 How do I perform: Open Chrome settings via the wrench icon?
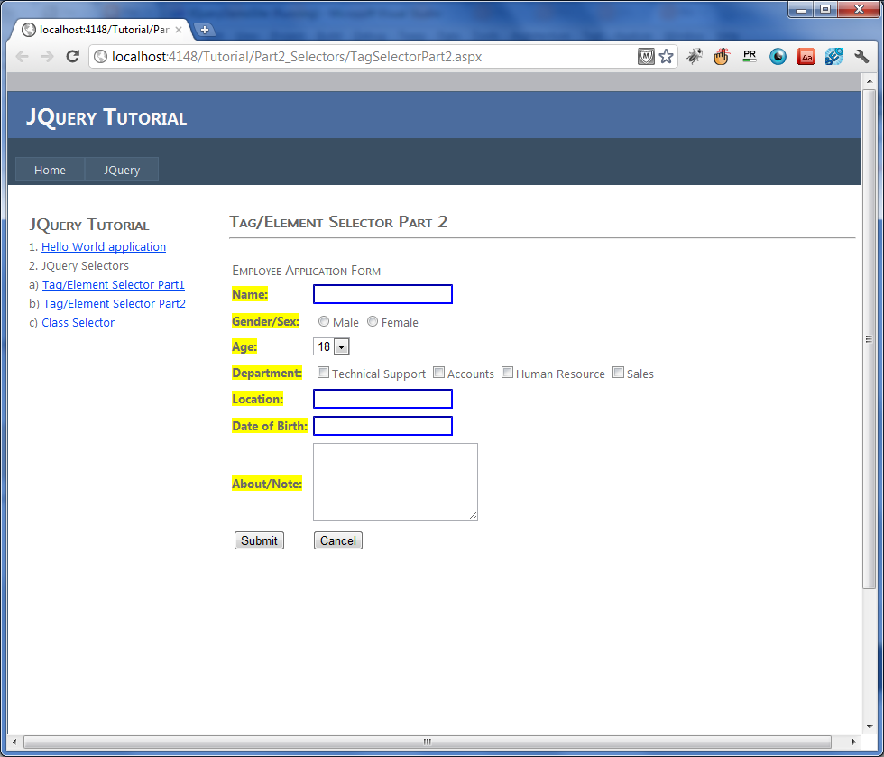click(861, 56)
